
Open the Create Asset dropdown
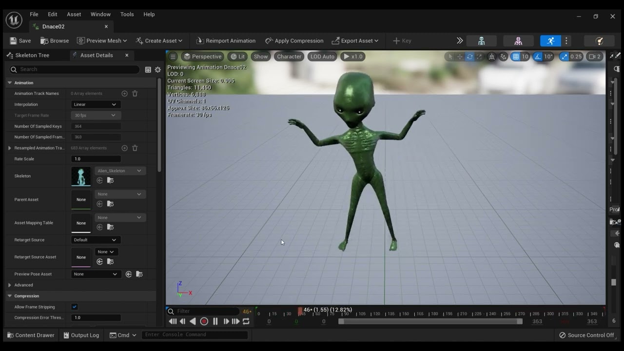[x=159, y=41]
